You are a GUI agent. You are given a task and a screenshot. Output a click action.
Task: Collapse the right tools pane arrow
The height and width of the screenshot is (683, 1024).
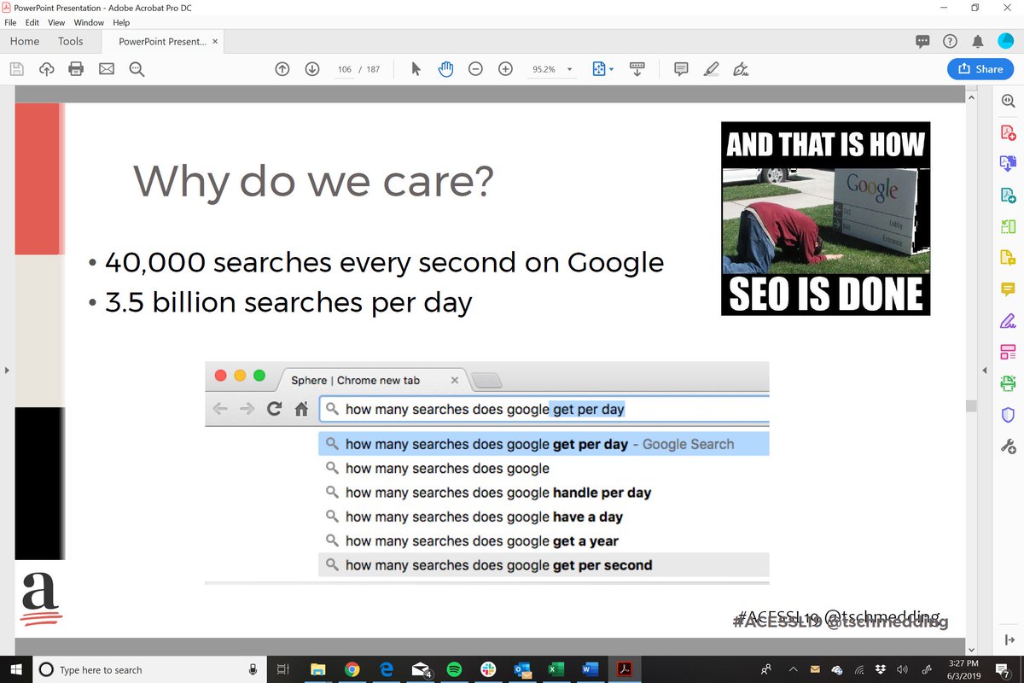984,371
